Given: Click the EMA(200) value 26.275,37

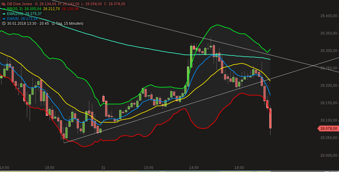Looking at the screenshot, I should point(34,14).
